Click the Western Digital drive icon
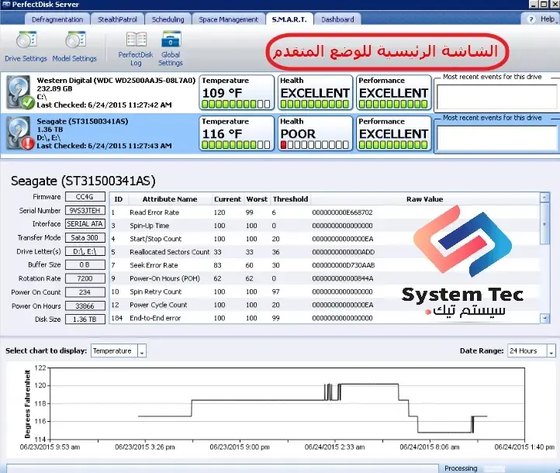Image resolution: width=560 pixels, height=473 pixels. tap(19, 92)
